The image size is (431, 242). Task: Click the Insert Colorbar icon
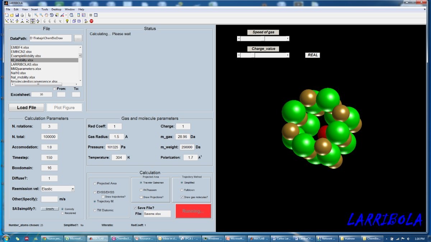click(x=78, y=15)
